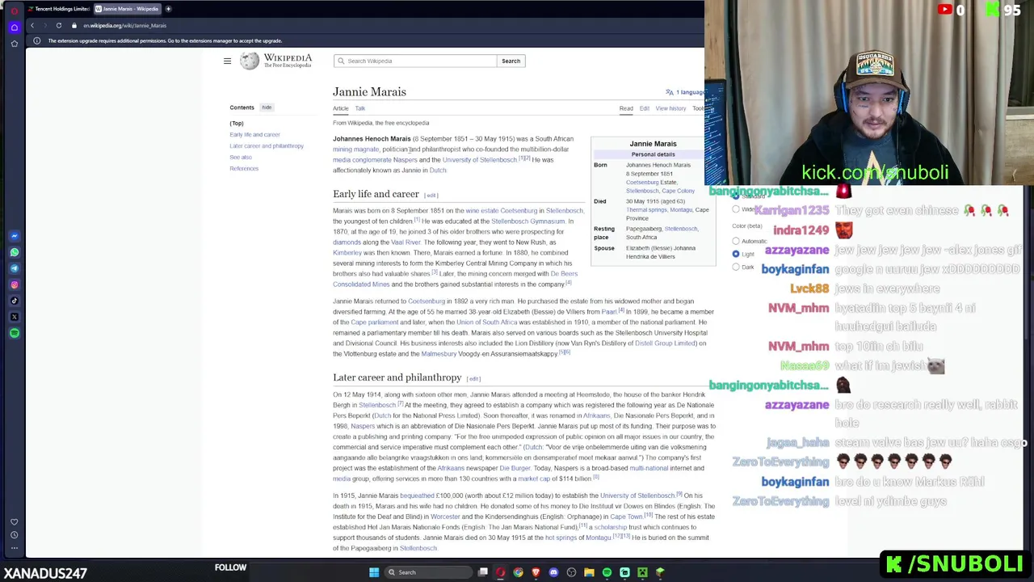Open Discord from the taskbar
Image resolution: width=1034 pixels, height=582 pixels.
pyautogui.click(x=553, y=572)
